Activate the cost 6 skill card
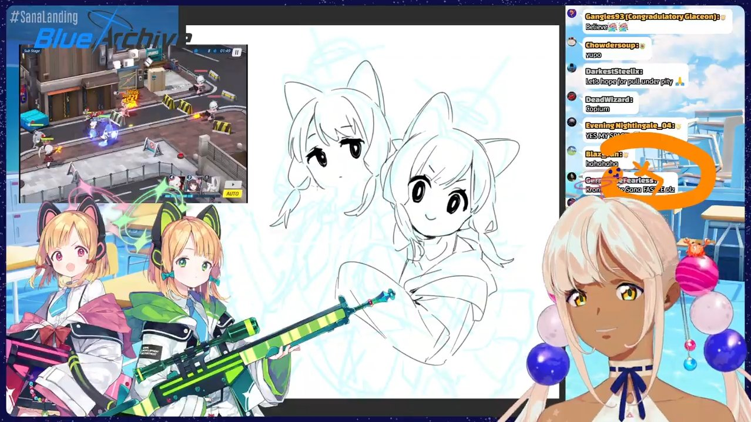 pyautogui.click(x=211, y=184)
